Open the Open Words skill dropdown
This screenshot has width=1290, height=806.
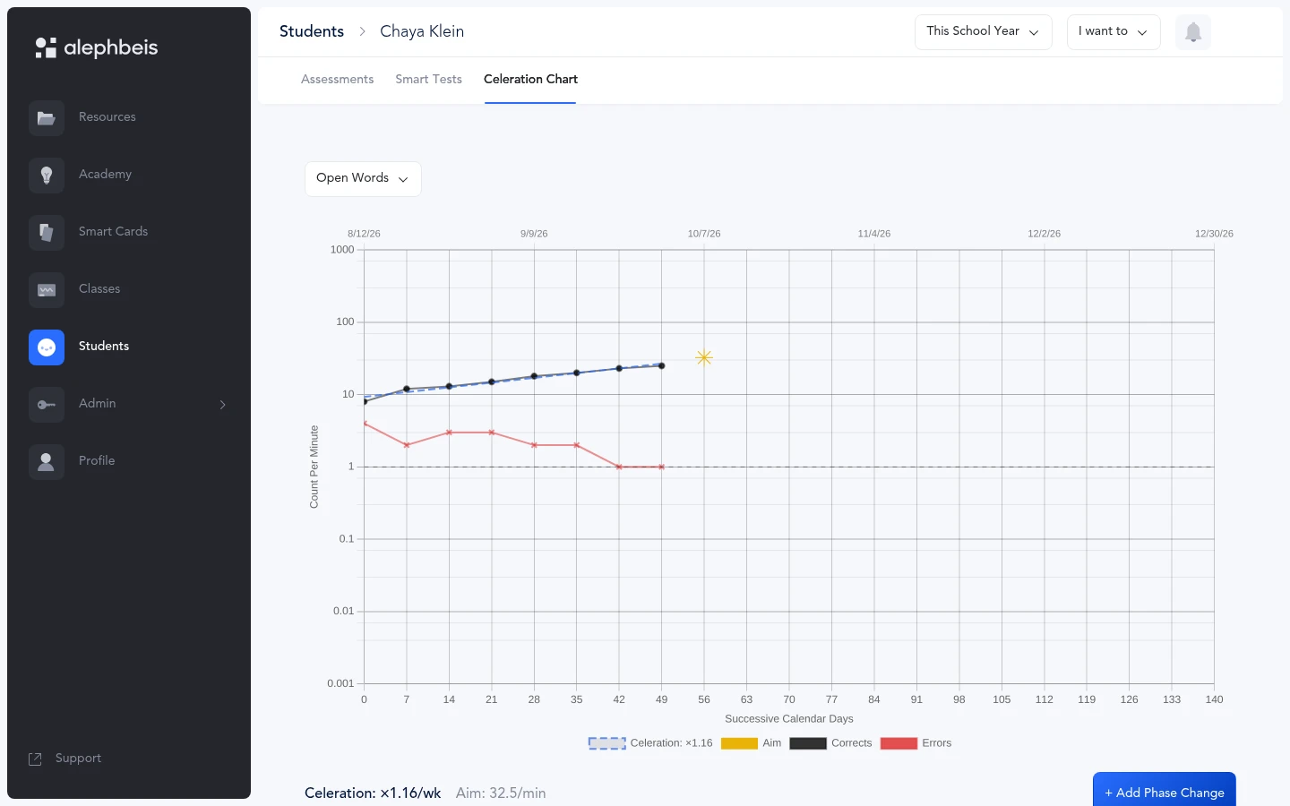(363, 178)
